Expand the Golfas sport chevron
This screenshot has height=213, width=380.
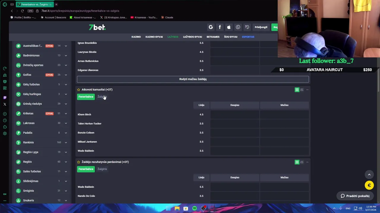pos(66,75)
